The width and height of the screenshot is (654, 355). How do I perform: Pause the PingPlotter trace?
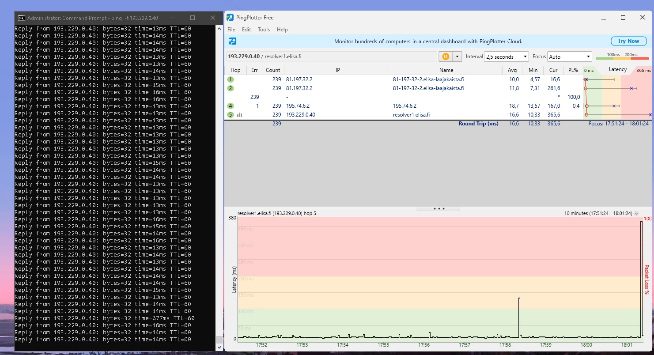(446, 57)
